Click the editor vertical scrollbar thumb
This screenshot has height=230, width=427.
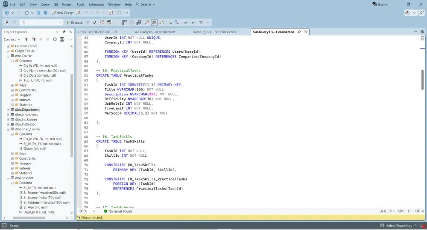[x=422, y=80]
